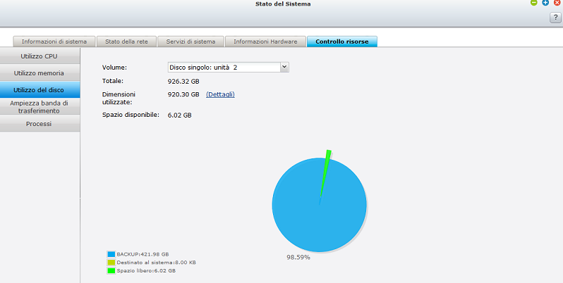Open the Informazioni di sistema tab
This screenshot has width=563, height=283.
click(x=54, y=42)
